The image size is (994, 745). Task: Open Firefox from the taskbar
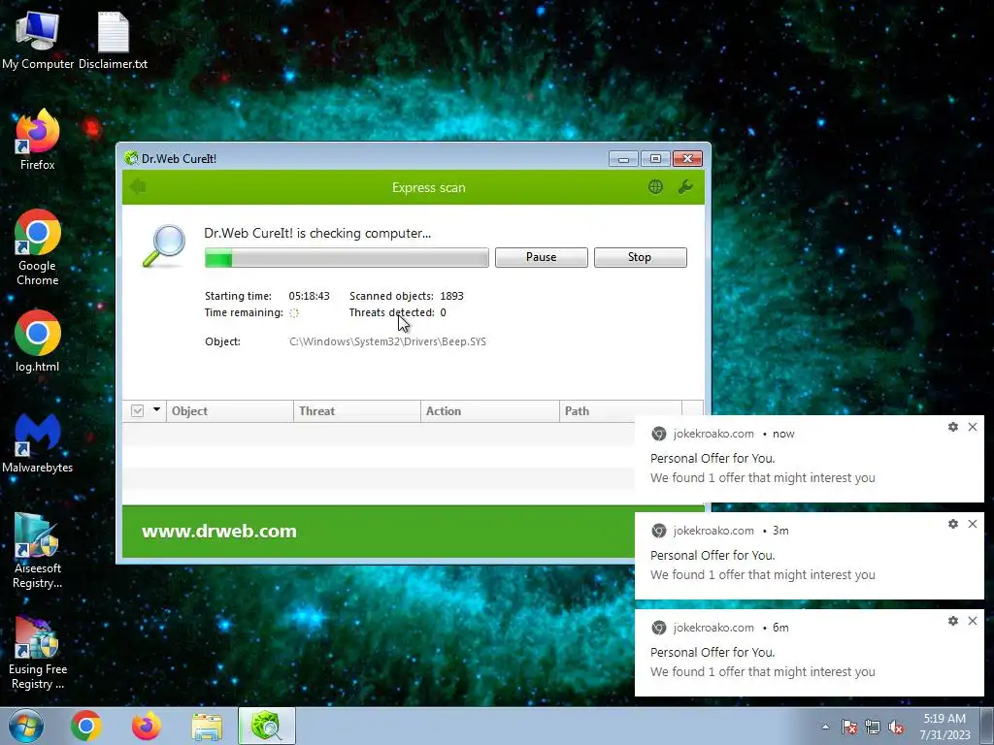[147, 726]
